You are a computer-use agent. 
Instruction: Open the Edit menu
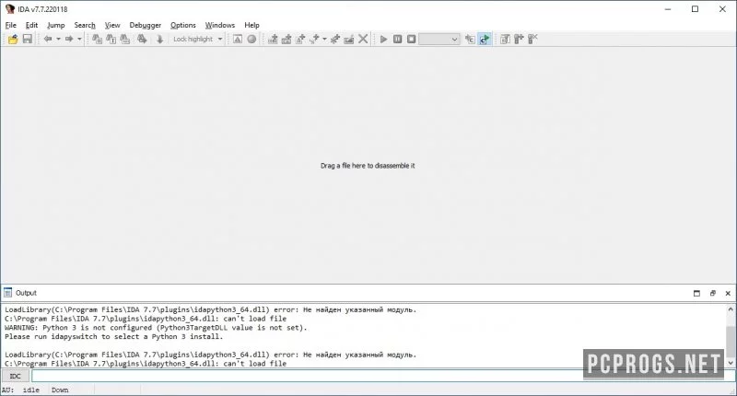31,25
